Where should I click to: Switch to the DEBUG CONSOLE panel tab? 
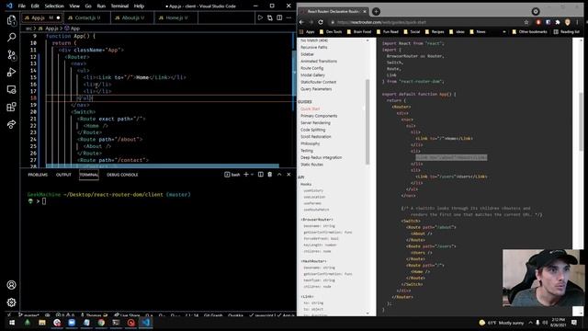122,175
